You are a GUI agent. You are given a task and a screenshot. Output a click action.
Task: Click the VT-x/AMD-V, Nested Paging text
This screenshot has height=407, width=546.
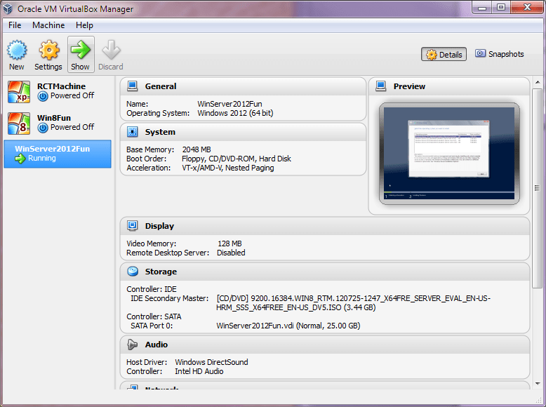tap(228, 168)
